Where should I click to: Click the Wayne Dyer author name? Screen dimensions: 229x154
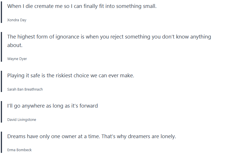[17, 59]
